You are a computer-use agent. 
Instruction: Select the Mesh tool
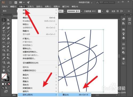click(4, 54)
